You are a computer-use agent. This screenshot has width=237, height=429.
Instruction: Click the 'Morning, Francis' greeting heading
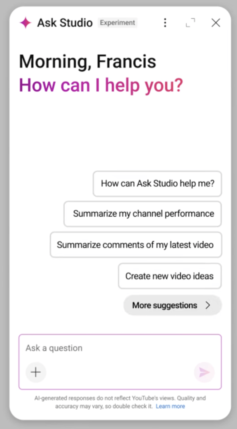(87, 62)
